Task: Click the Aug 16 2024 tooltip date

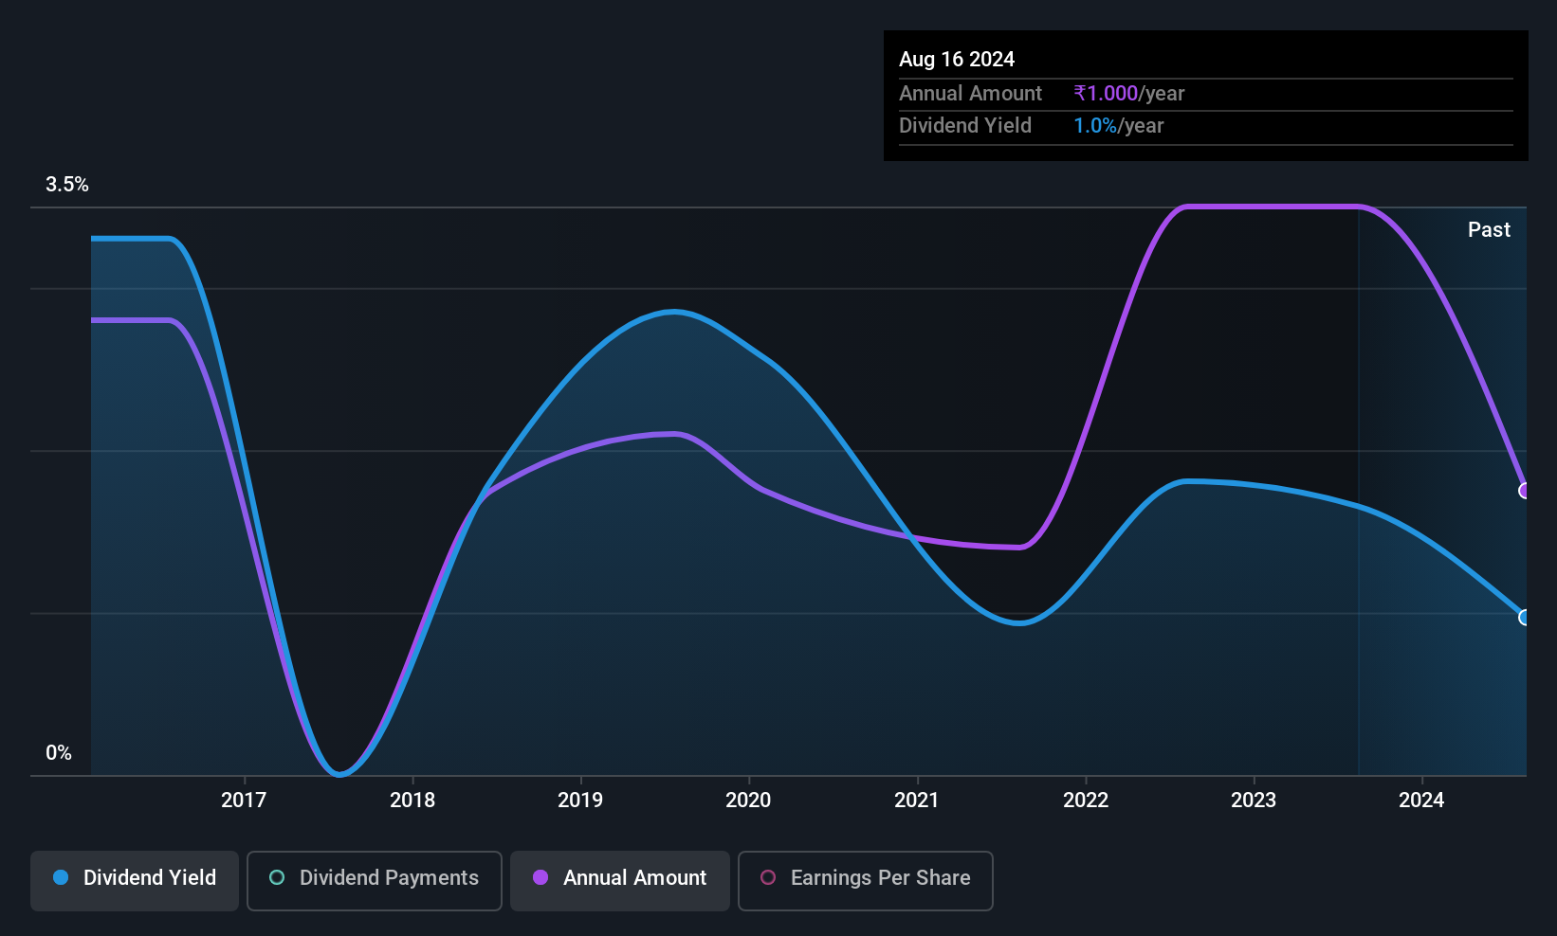Action: [957, 60]
